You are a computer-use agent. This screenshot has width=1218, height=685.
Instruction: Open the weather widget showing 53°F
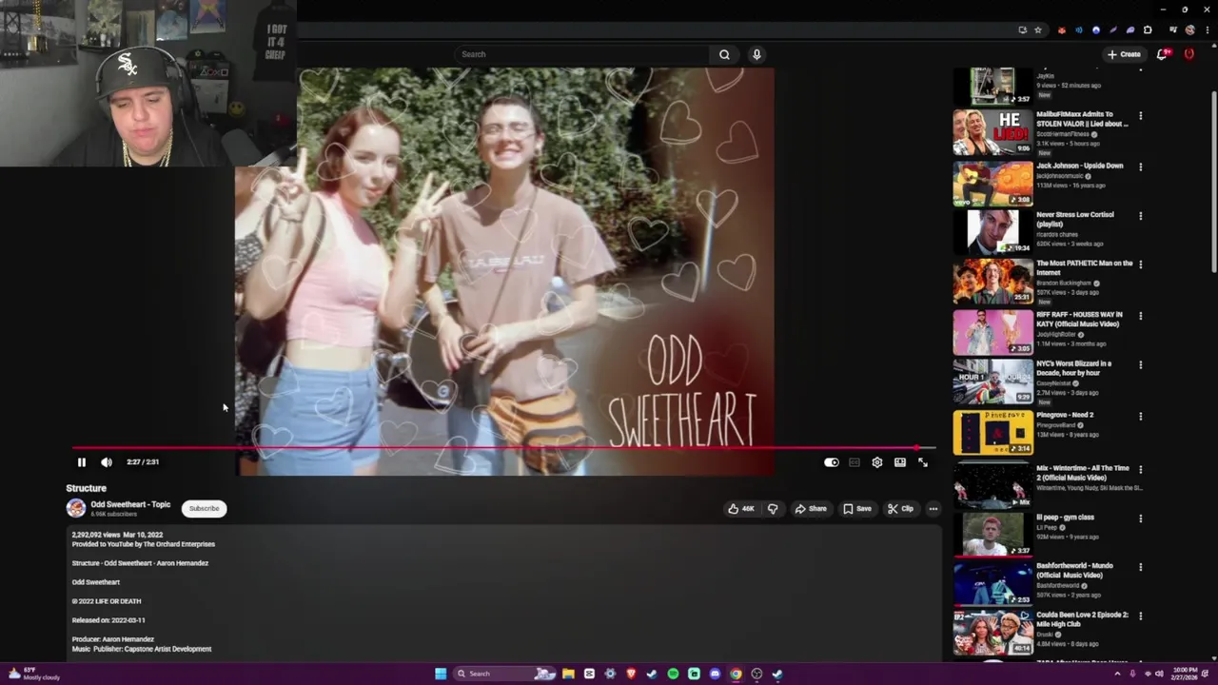(x=34, y=674)
